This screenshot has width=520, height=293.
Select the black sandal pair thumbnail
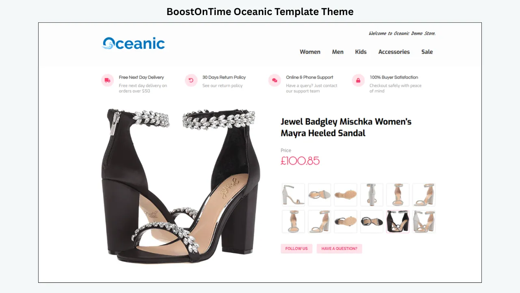click(398, 221)
